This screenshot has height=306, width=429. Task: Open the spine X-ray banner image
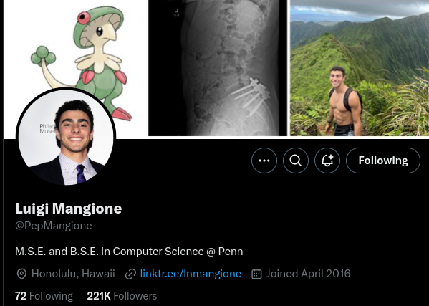[x=218, y=67]
